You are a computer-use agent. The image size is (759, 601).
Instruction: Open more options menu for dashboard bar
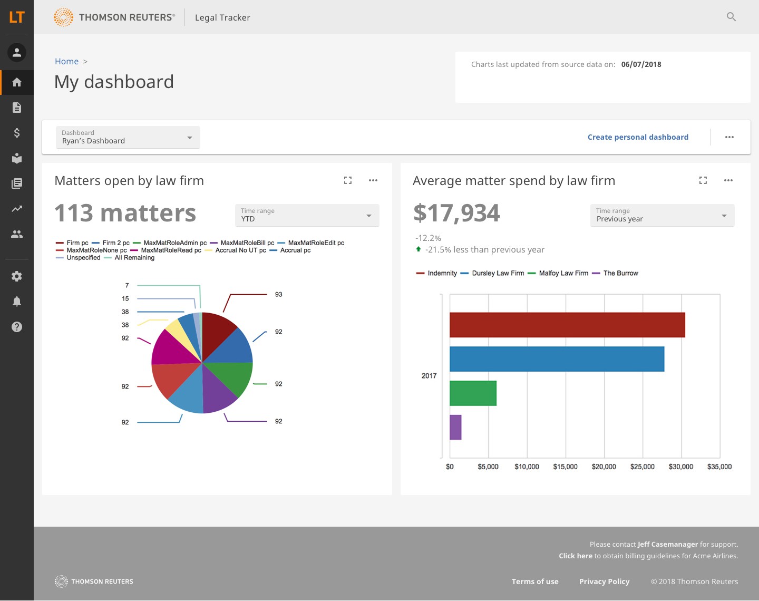(x=729, y=137)
